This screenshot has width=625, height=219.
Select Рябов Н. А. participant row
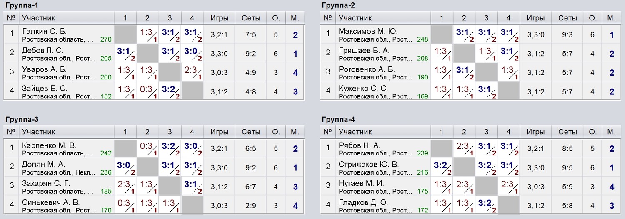(x=470, y=148)
